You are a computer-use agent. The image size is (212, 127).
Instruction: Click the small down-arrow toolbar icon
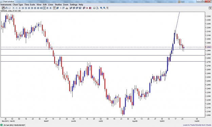(x=61, y=8)
